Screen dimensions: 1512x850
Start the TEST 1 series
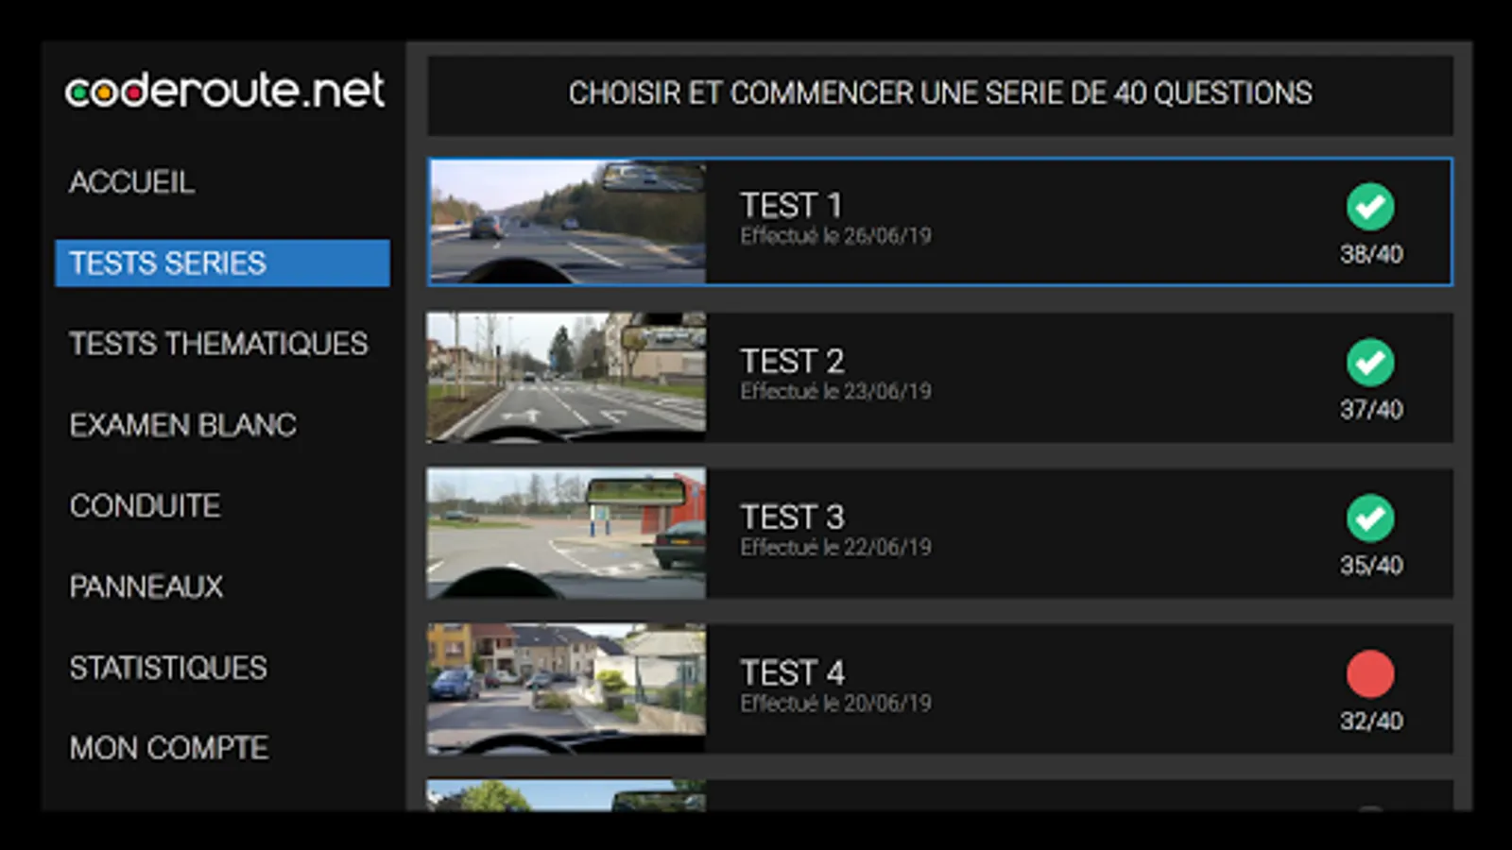click(x=940, y=222)
